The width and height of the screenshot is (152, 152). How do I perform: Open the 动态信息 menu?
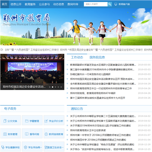pyautogui.click(x=59, y=4)
